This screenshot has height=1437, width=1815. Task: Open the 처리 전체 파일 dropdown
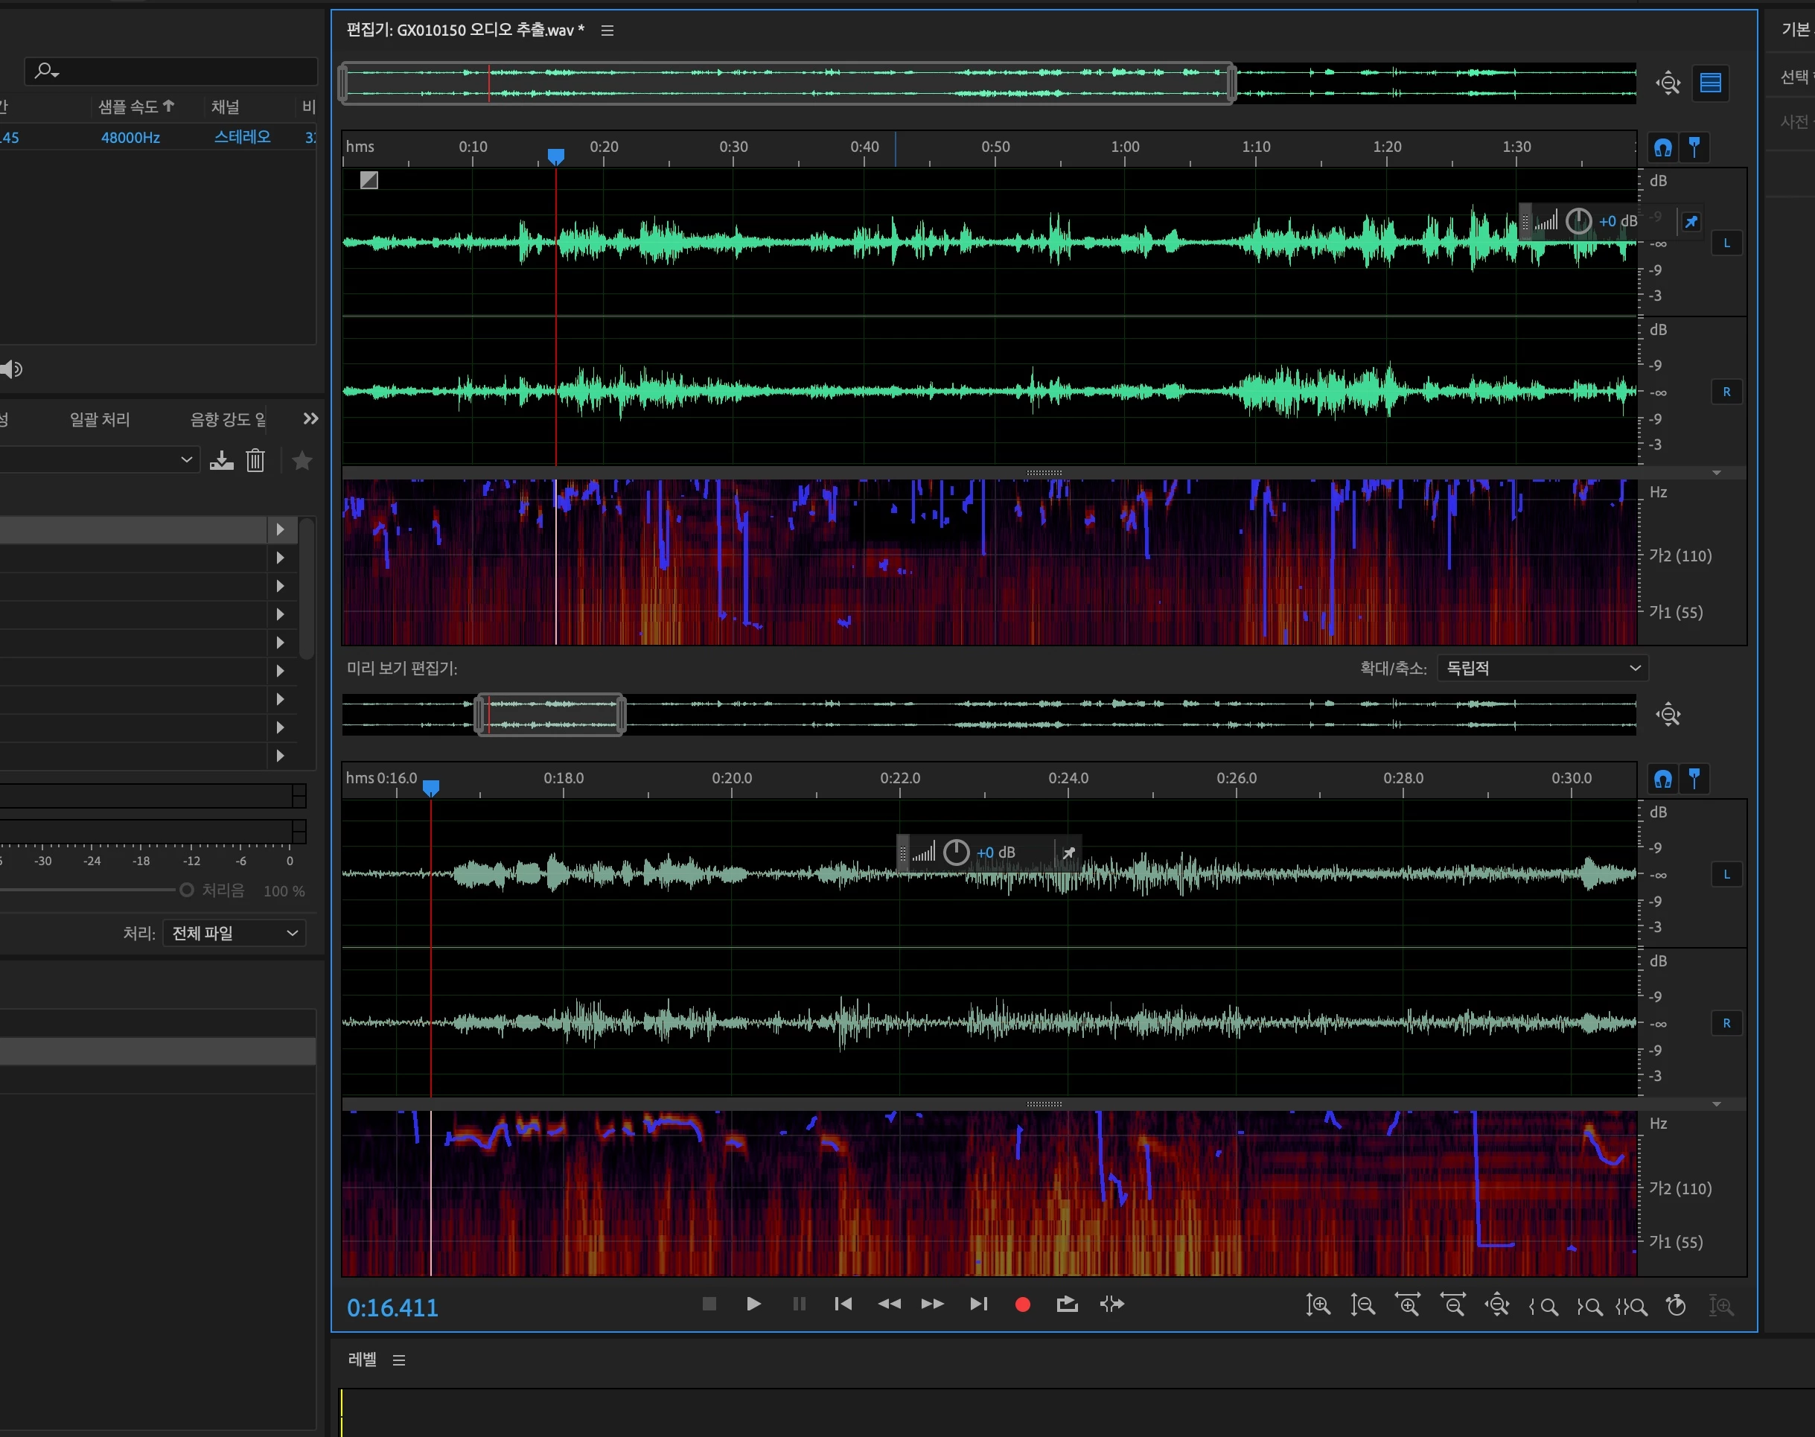click(234, 933)
